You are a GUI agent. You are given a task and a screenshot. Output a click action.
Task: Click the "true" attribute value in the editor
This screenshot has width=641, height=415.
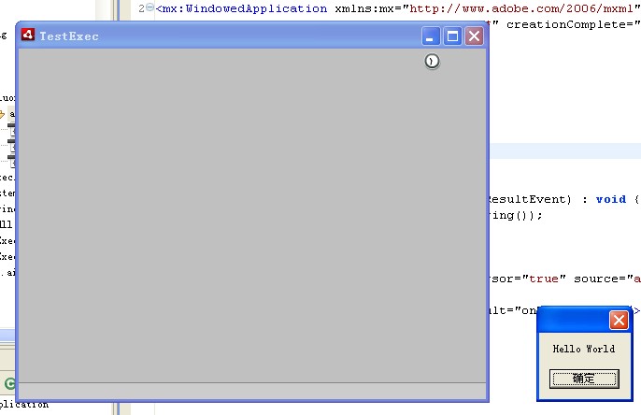[x=544, y=279]
